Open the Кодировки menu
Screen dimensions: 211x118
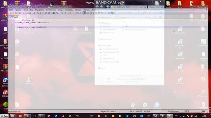(x=40, y=10)
